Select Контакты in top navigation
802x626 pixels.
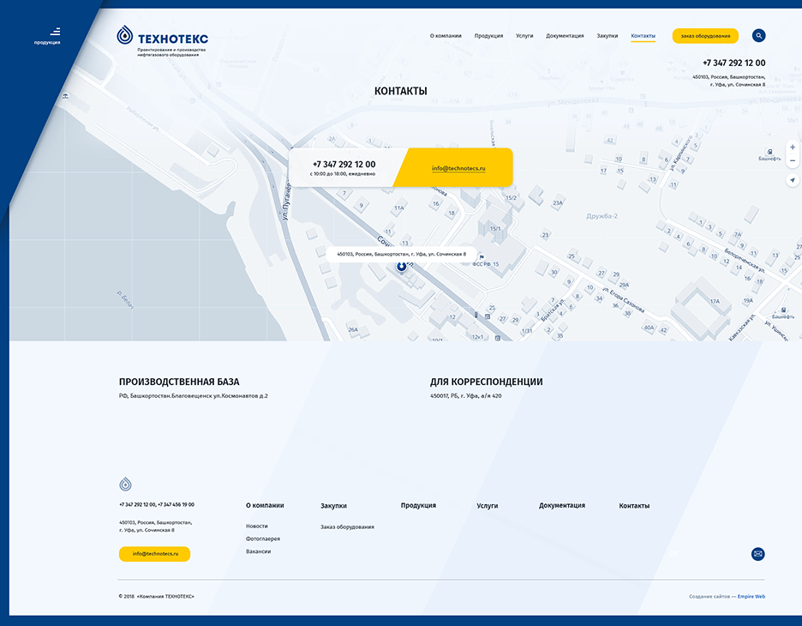click(643, 36)
